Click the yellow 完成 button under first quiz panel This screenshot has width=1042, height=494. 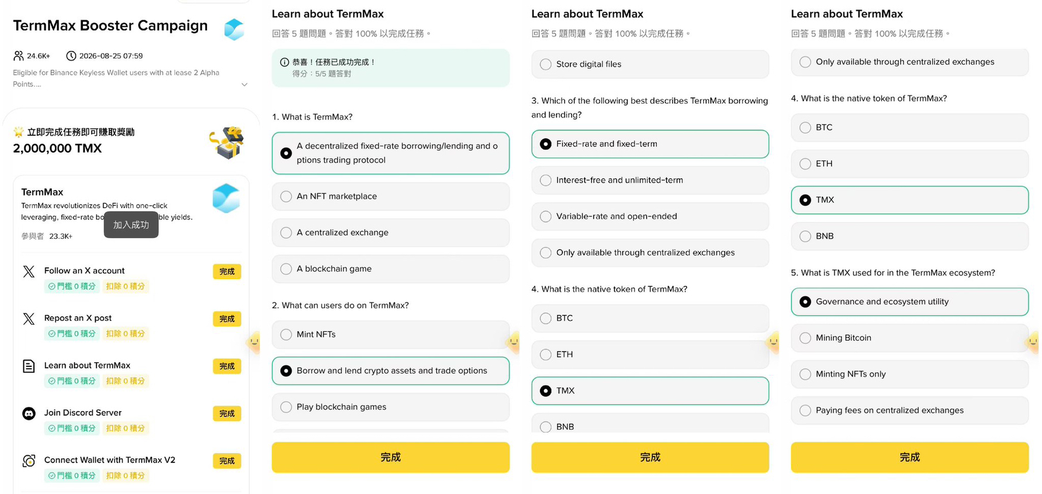[391, 458]
